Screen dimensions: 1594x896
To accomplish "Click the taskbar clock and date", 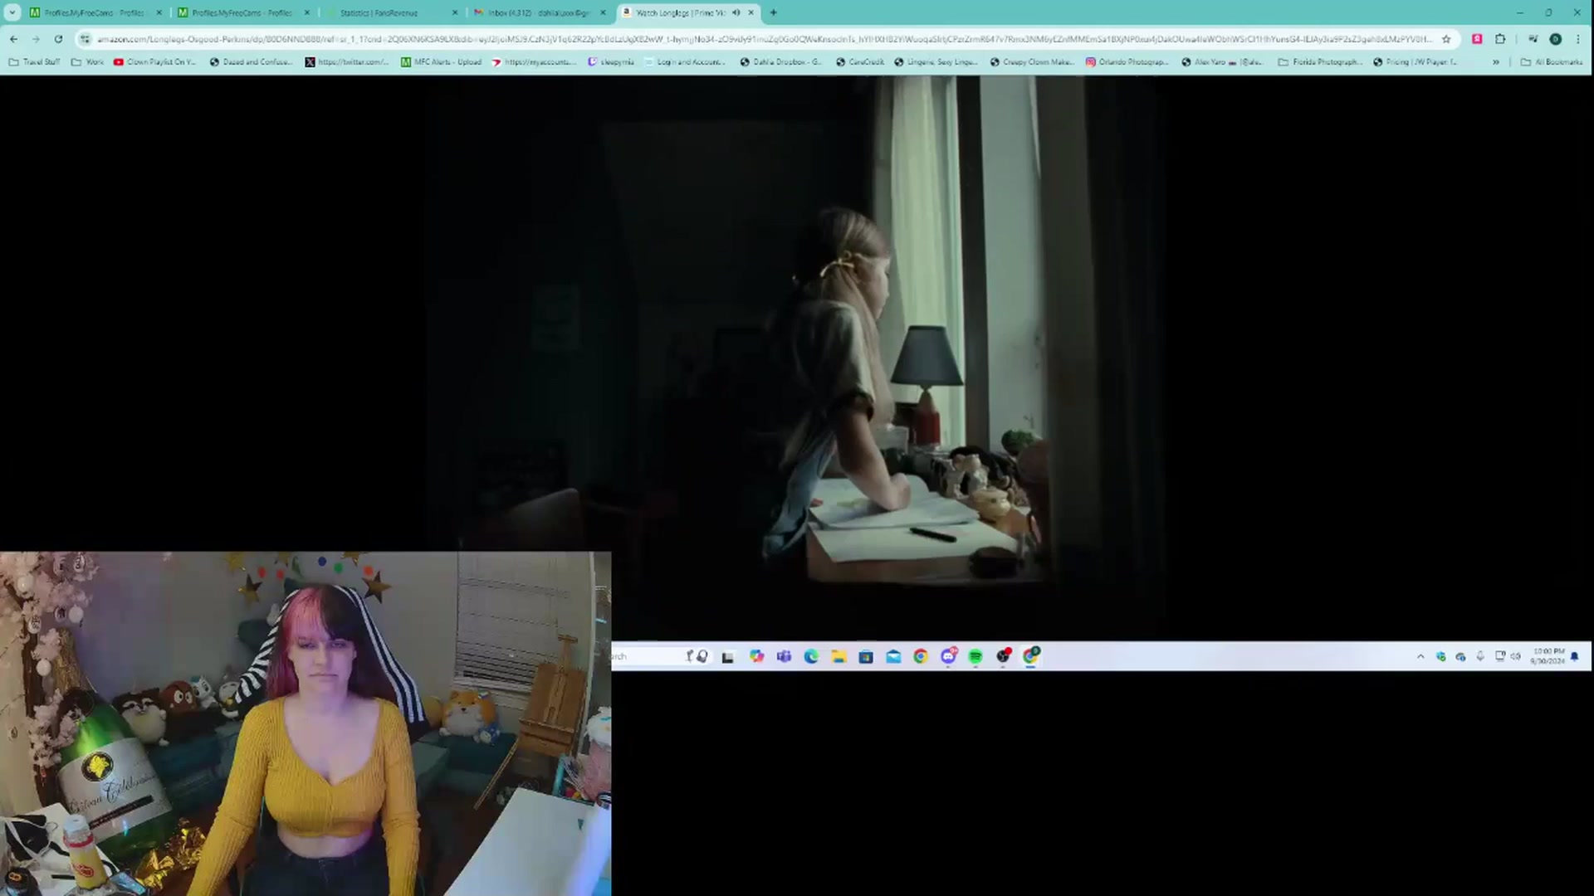I will 1548,656.
